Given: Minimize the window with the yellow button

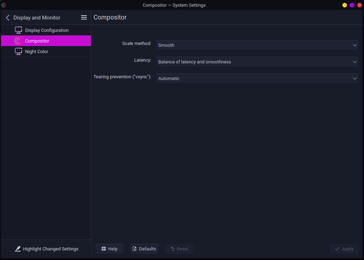Looking at the screenshot, I should 345,5.
